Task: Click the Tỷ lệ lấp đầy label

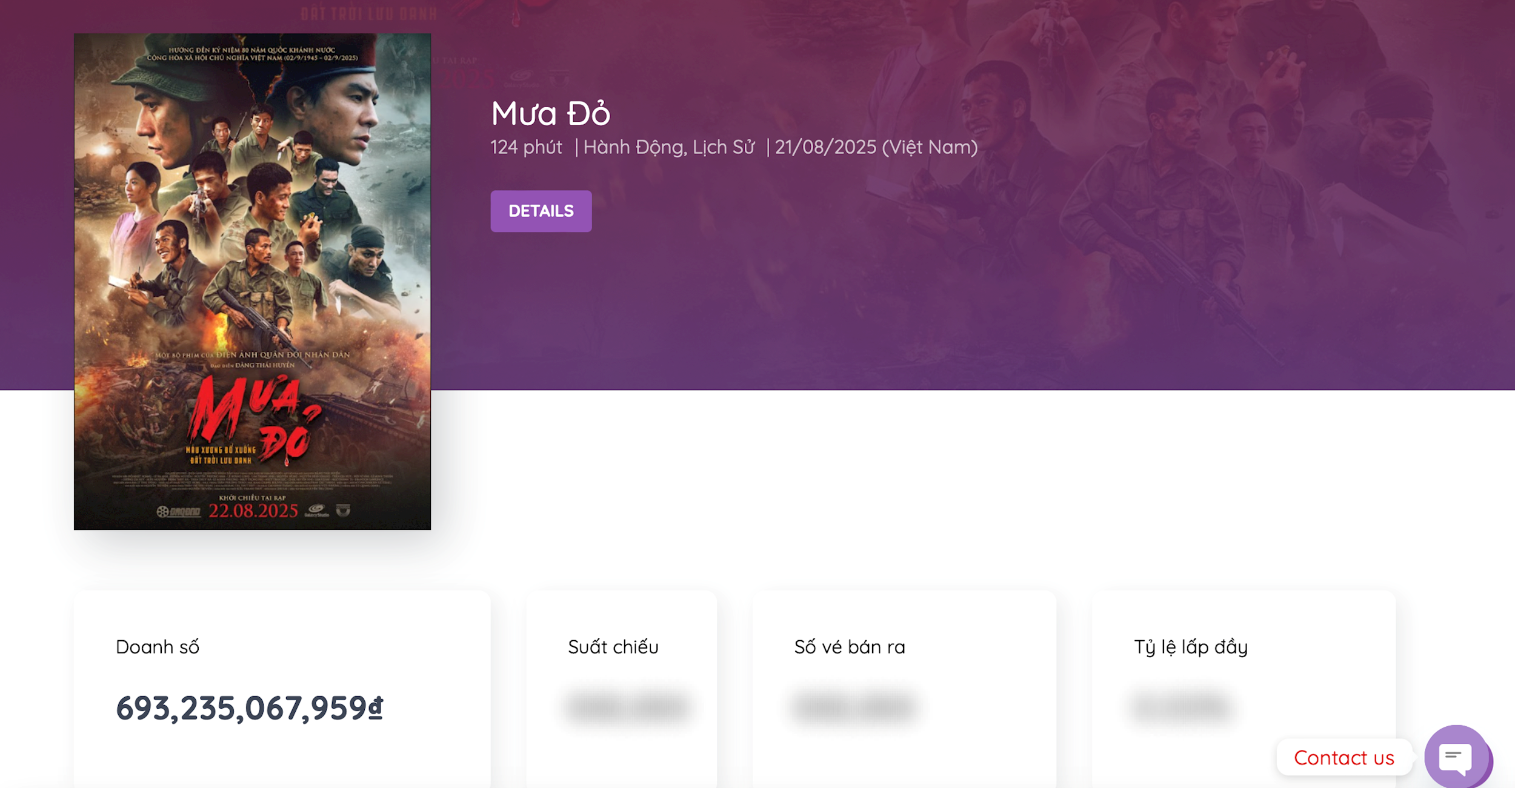Action: point(1190,647)
